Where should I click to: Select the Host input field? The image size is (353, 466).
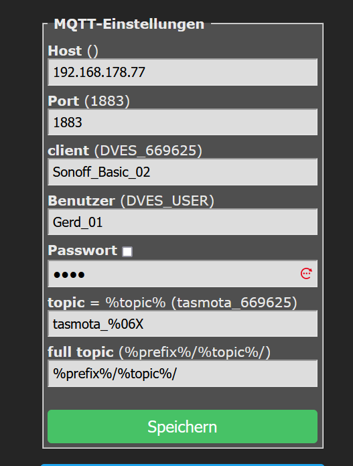182,72
